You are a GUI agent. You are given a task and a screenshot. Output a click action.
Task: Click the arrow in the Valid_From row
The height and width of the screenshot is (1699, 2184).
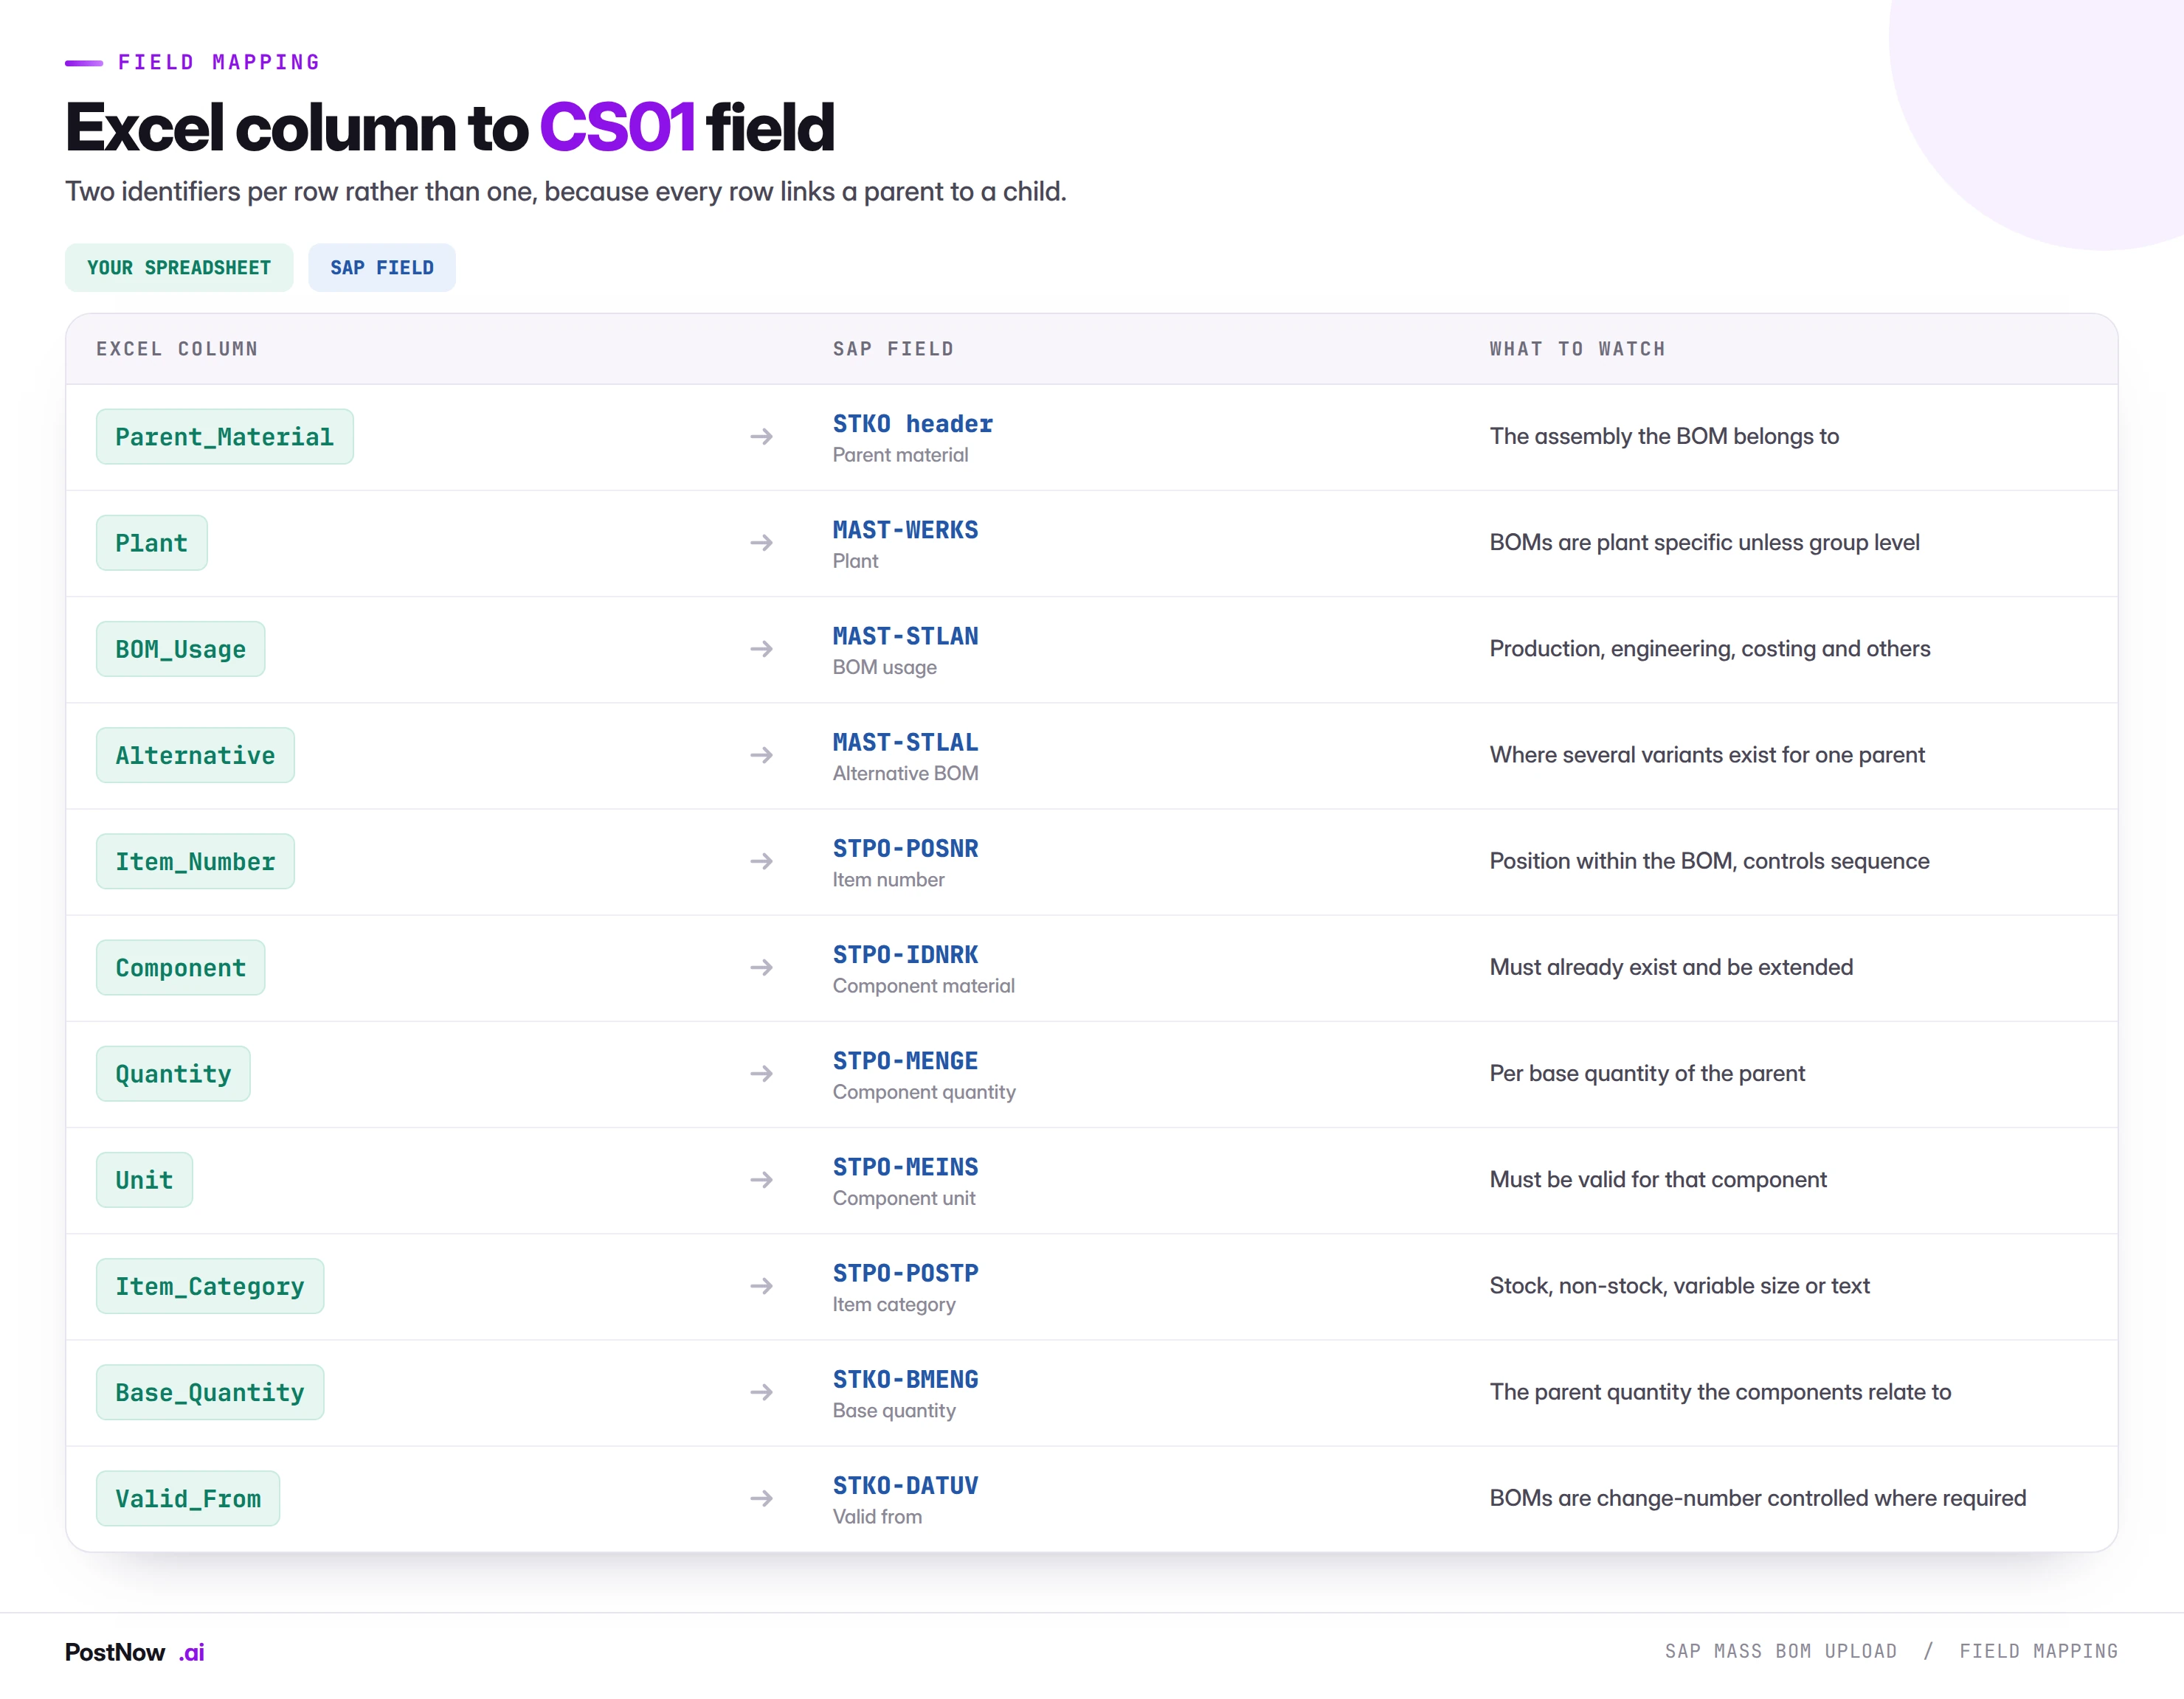tap(762, 1498)
